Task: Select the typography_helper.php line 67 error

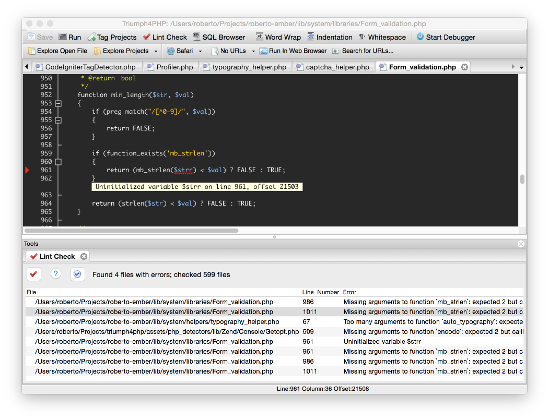Action: click(275, 322)
